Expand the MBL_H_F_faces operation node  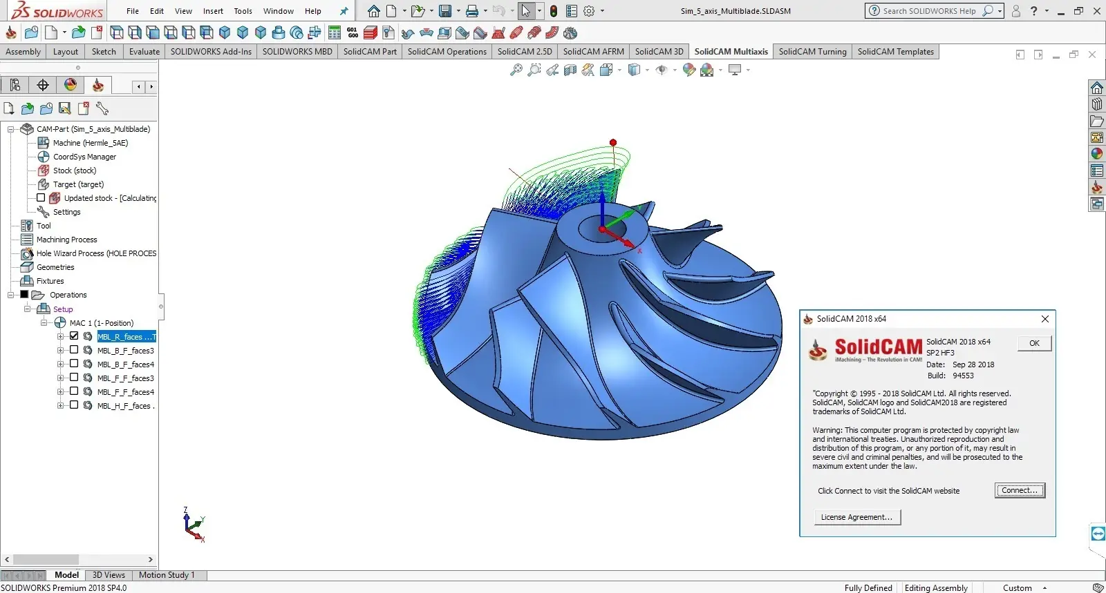coord(60,405)
